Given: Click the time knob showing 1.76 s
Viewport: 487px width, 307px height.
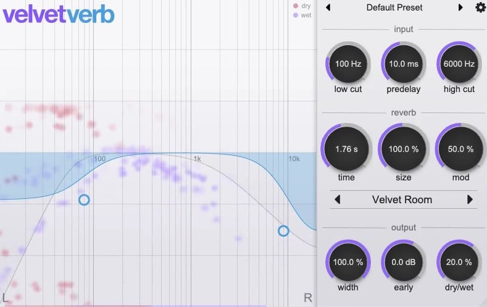Looking at the screenshot, I should [346, 149].
